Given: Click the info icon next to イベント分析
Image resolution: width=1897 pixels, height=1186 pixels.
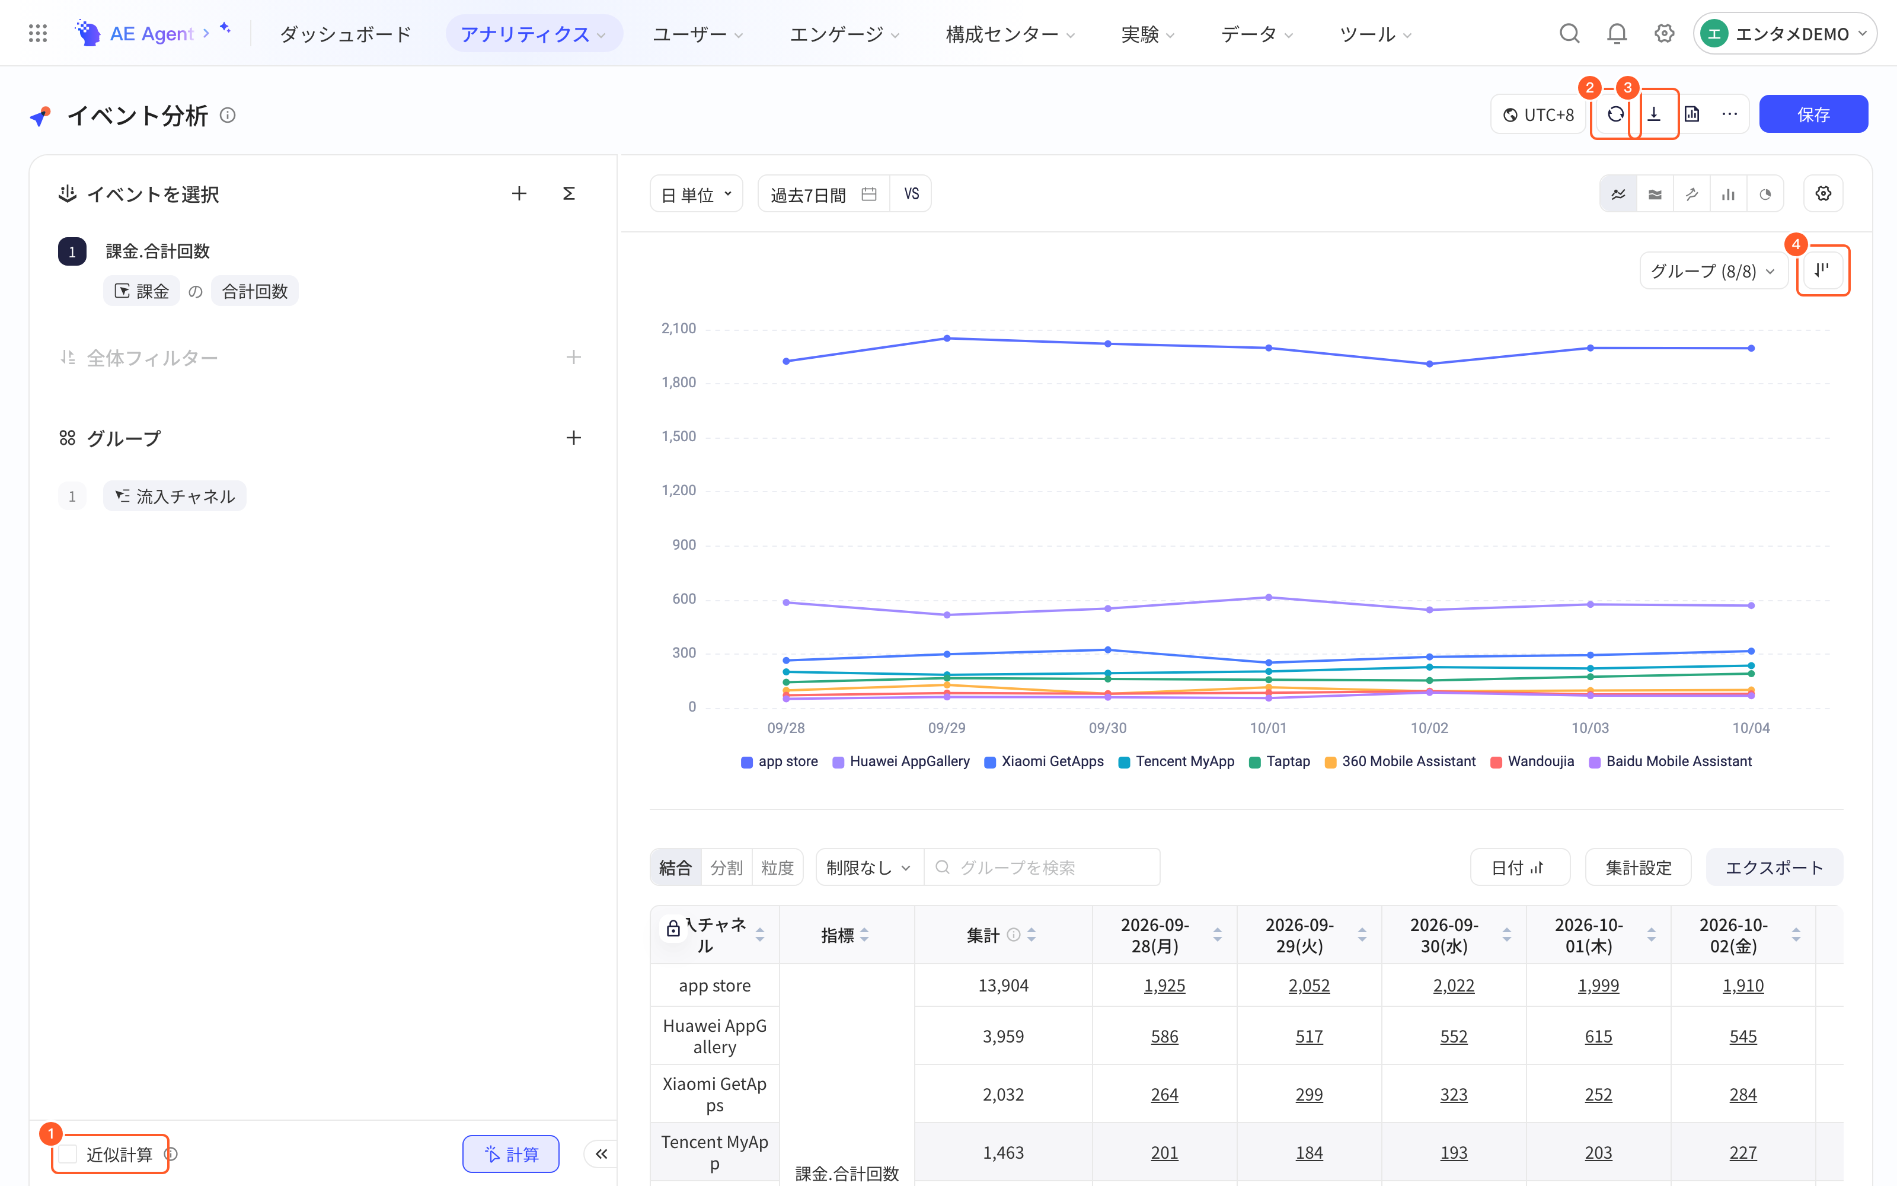Looking at the screenshot, I should pos(227,115).
